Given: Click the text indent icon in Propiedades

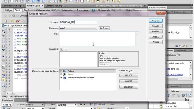Looking at the screenshot, I should click(x=103, y=104).
